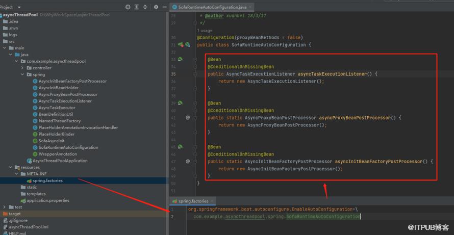Close the spring.factories editor tab
Image resolution: width=454 pixels, height=235 pixels.
tap(213, 201)
